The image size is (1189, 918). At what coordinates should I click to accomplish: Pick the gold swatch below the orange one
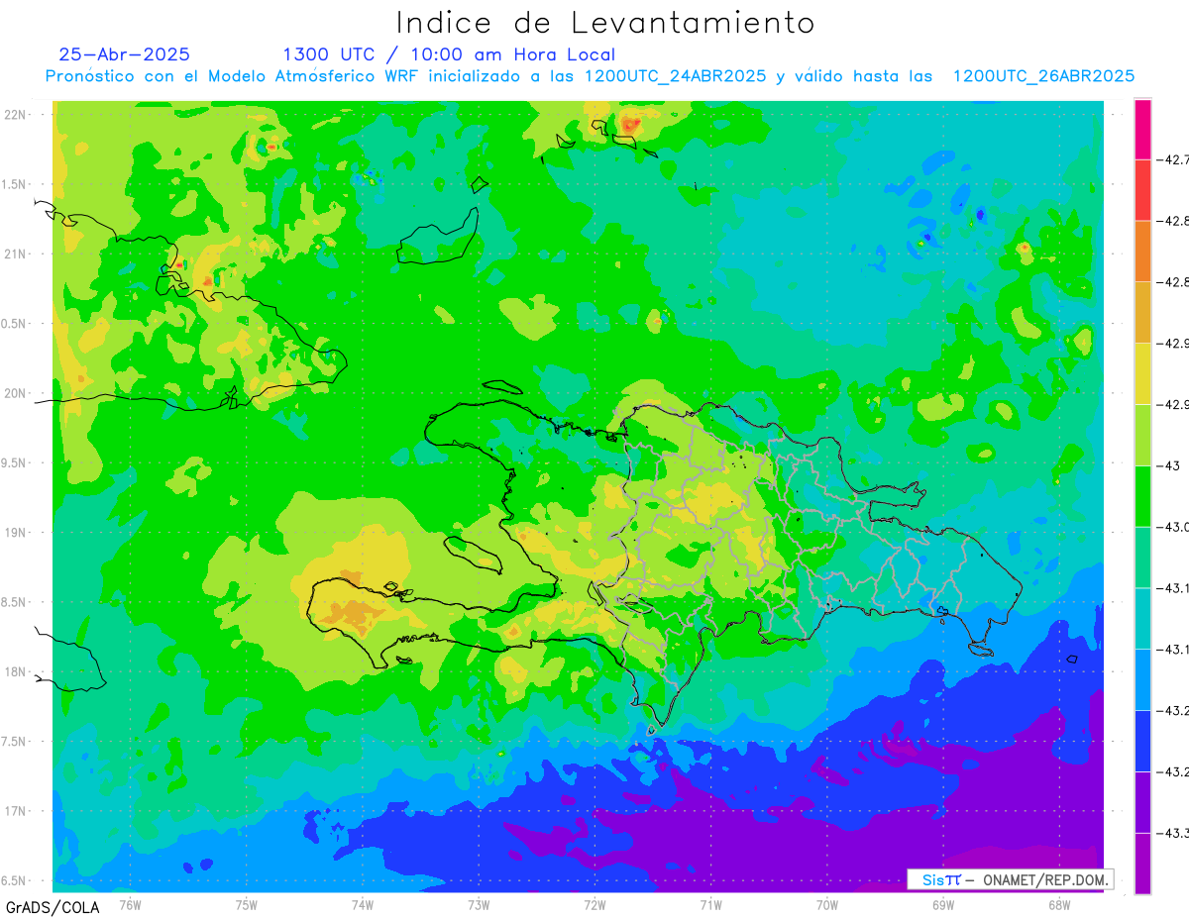click(x=1142, y=313)
